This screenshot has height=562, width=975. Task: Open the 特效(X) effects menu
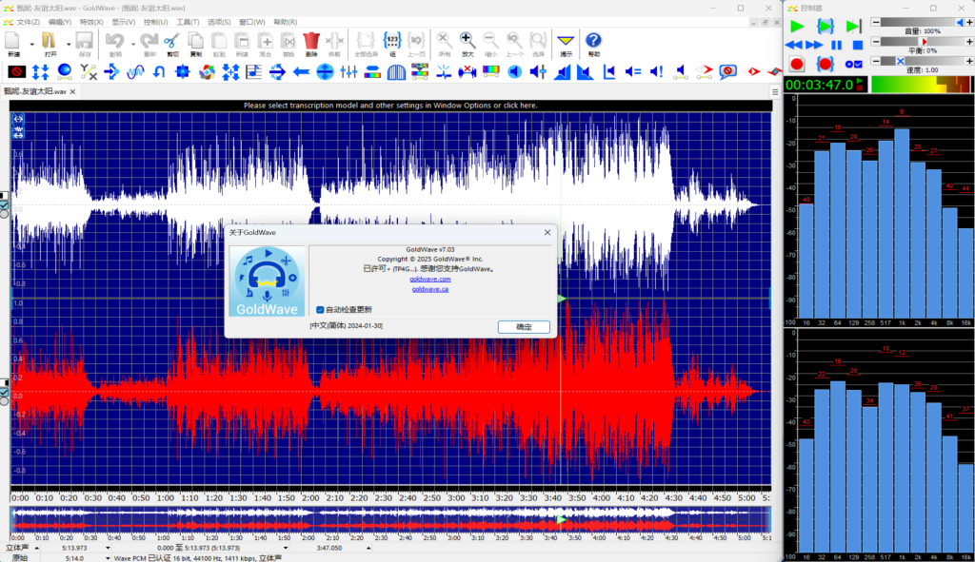[x=91, y=21]
